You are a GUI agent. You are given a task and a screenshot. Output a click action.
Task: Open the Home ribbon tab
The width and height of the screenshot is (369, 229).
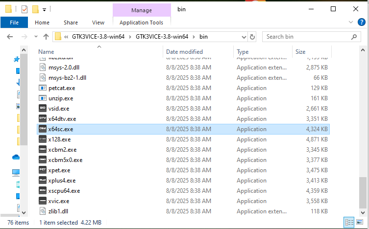tap(42, 23)
